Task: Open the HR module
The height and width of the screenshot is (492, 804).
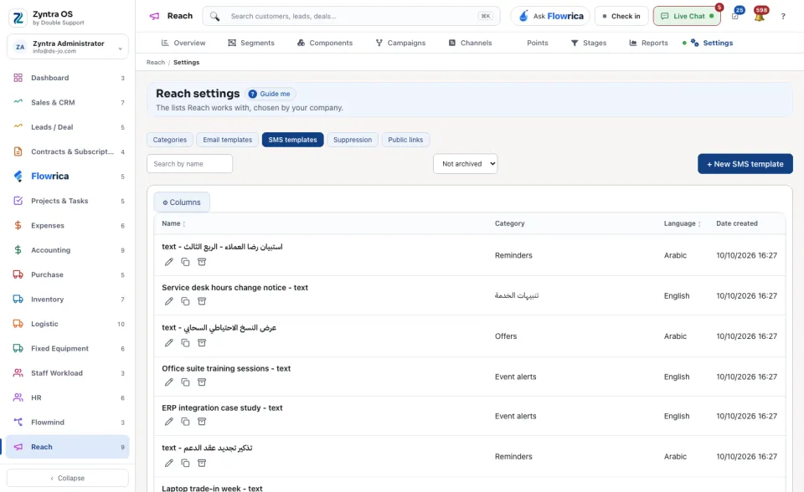Action: (68, 397)
